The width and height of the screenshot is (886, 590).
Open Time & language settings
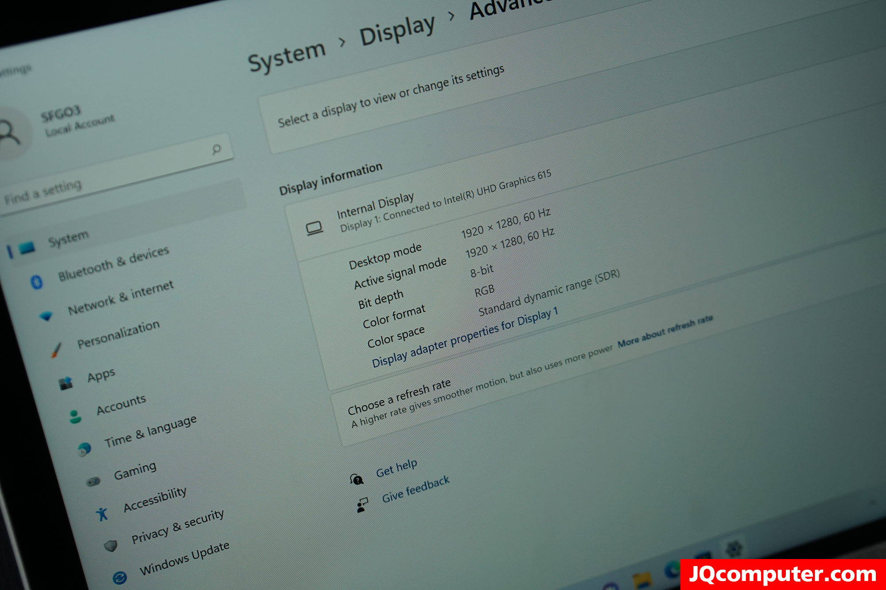click(151, 431)
